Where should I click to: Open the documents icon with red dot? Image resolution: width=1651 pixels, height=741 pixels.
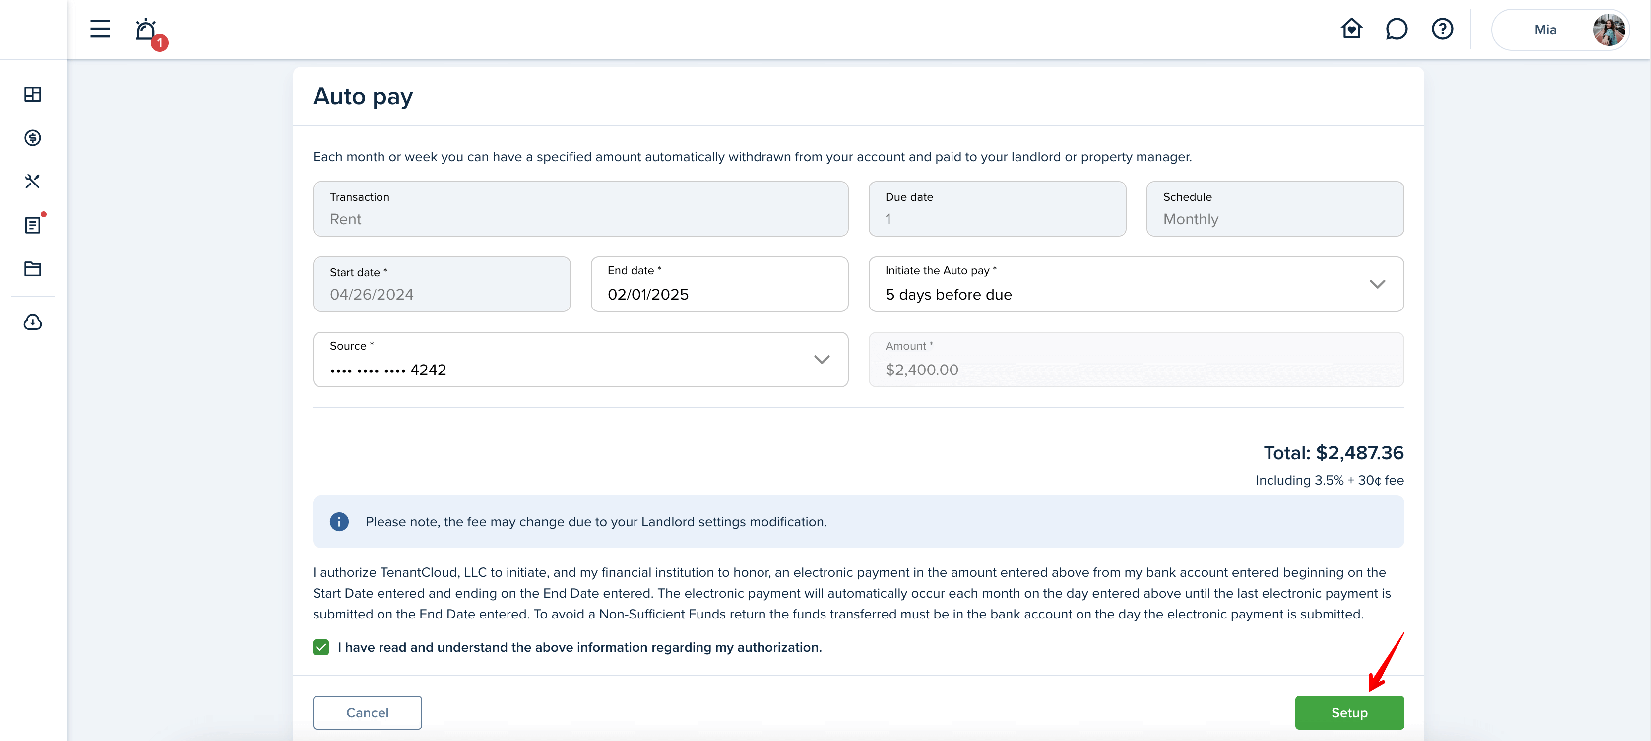click(34, 224)
